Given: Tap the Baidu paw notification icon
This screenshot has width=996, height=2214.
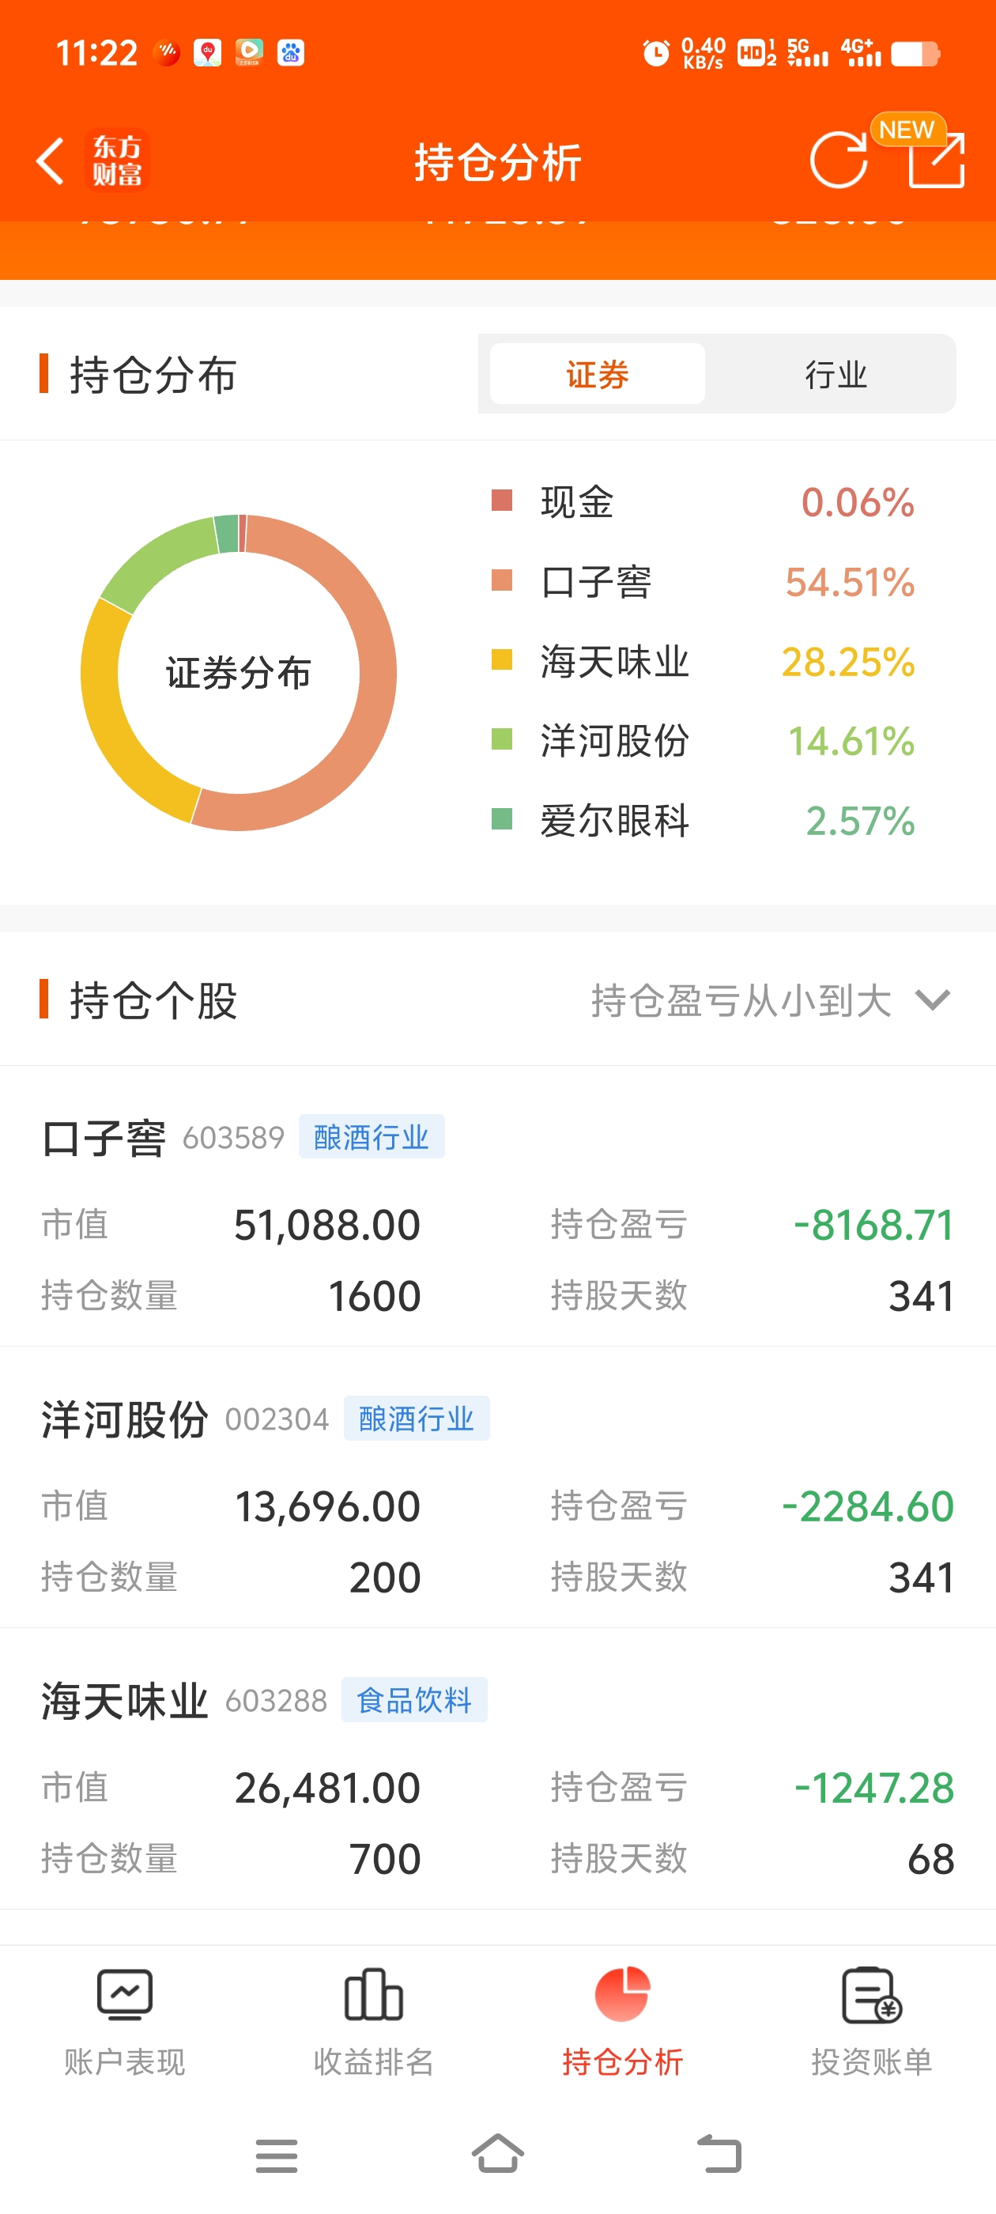Looking at the screenshot, I should point(290,53).
